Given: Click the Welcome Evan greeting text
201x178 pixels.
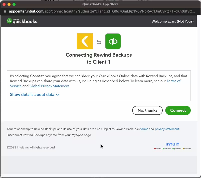Looking at the screenshot, I should click(164, 21).
